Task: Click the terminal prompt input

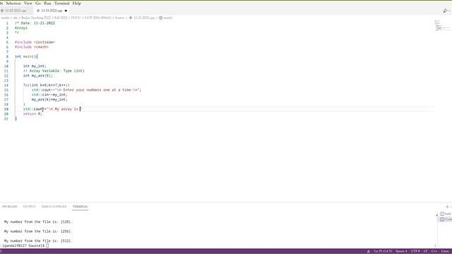Action: click(x=47, y=246)
